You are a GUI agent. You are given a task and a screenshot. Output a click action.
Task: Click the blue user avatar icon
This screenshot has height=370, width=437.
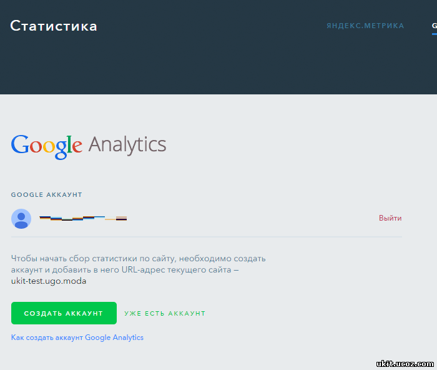pos(21,219)
